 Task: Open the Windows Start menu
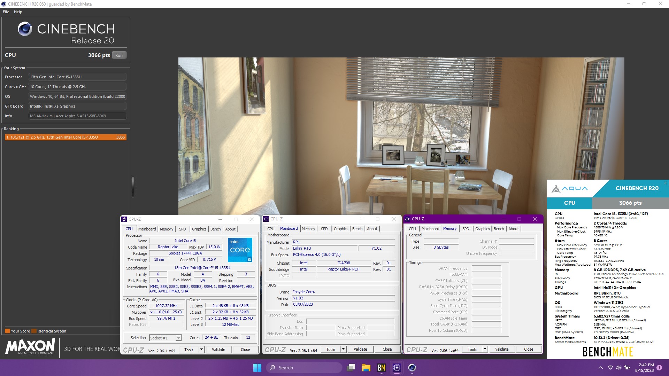tap(257, 368)
